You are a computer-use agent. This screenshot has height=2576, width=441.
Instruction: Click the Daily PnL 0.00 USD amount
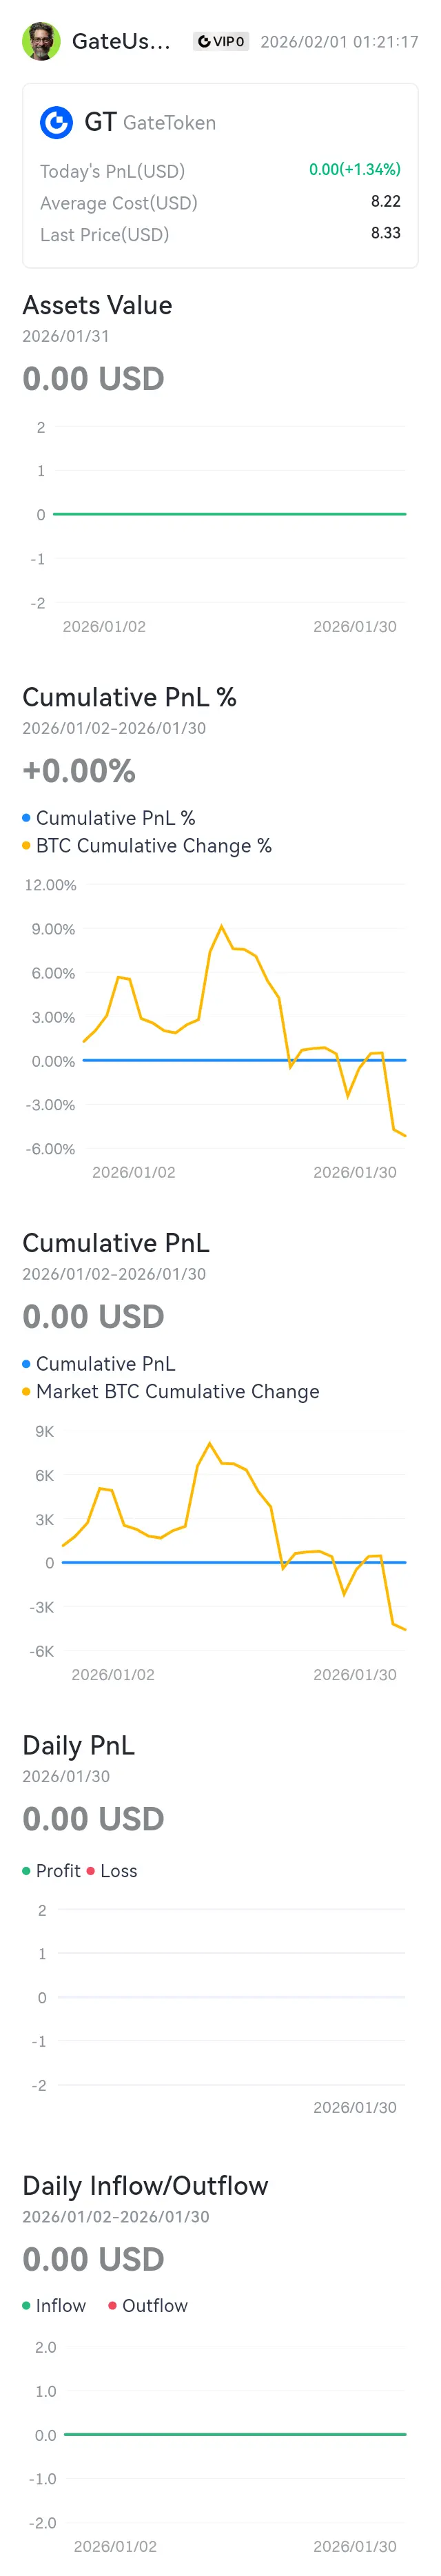93,1818
